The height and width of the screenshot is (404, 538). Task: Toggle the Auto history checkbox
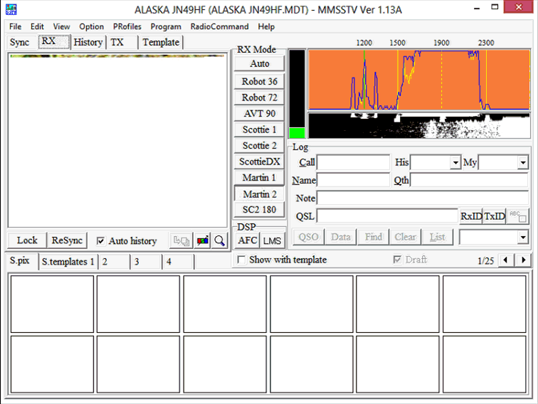click(x=100, y=240)
